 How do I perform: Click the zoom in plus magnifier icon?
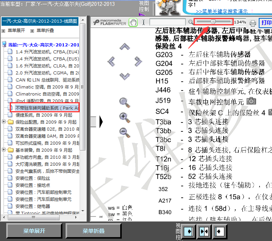pos(124,118)
